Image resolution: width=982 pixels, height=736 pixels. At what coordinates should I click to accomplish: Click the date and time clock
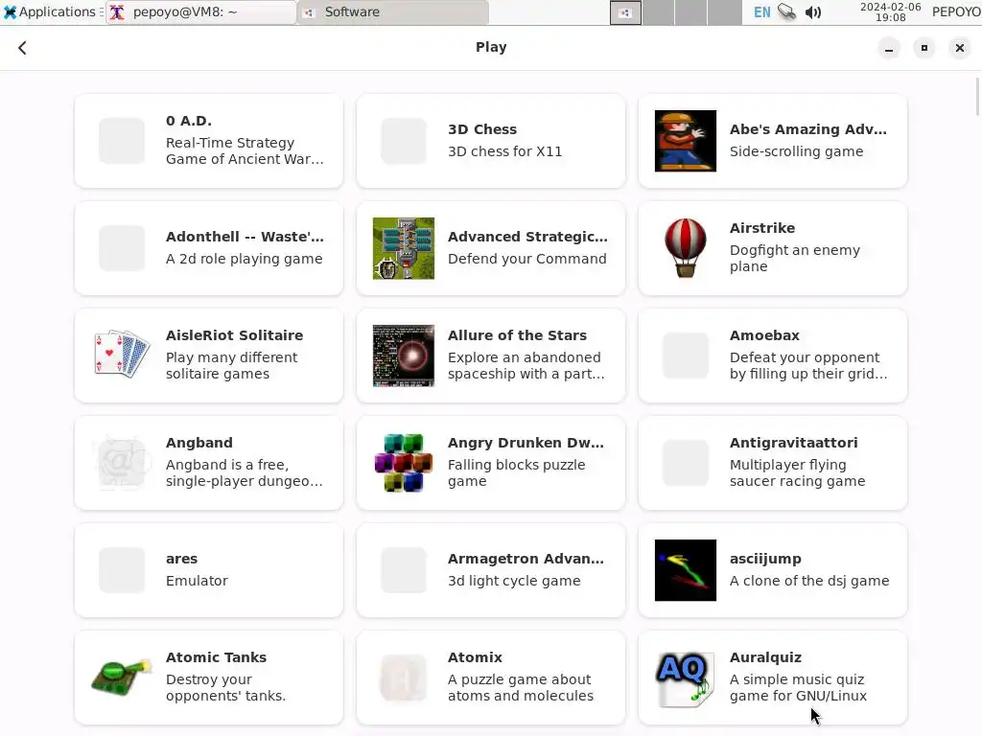[890, 11]
